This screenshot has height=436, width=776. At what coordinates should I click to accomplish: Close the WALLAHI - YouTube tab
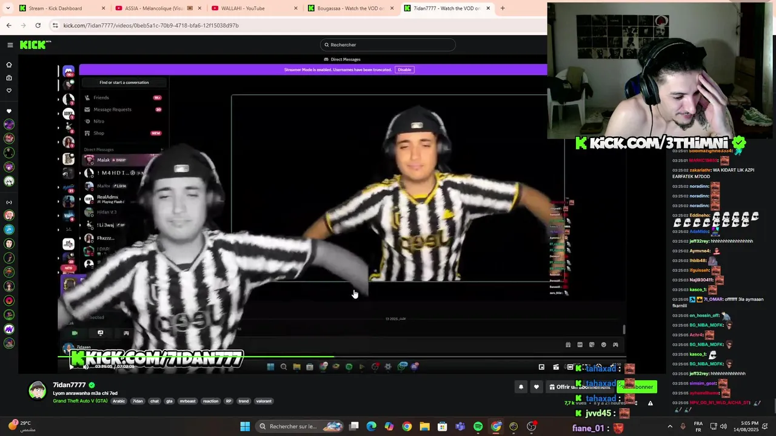point(296,8)
